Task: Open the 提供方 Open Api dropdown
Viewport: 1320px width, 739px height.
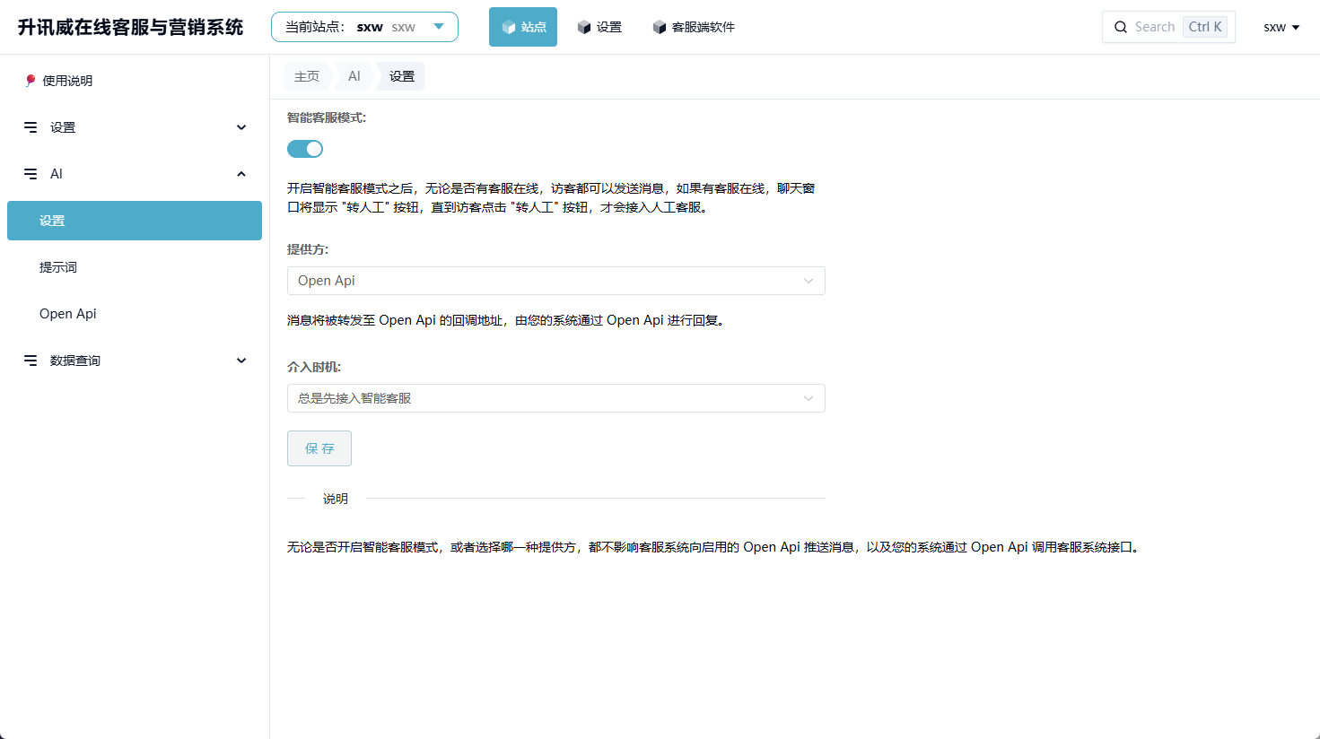Action: pos(555,281)
